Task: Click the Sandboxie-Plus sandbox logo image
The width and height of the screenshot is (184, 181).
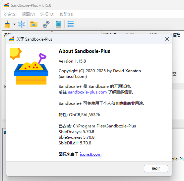Action: click(29, 66)
